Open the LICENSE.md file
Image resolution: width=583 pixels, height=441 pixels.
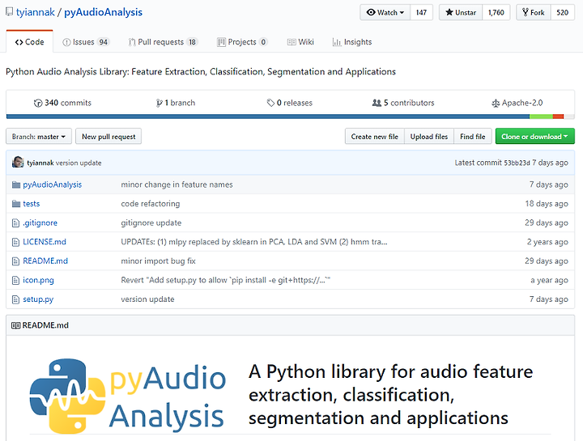click(45, 242)
